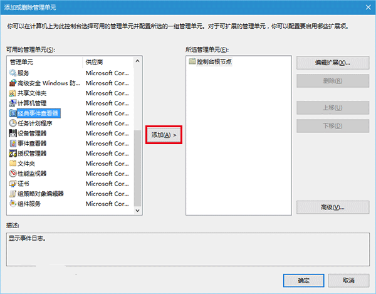This screenshot has width=376, height=294.
Task: Select 事件查看器 list entry
Action: (x=32, y=144)
